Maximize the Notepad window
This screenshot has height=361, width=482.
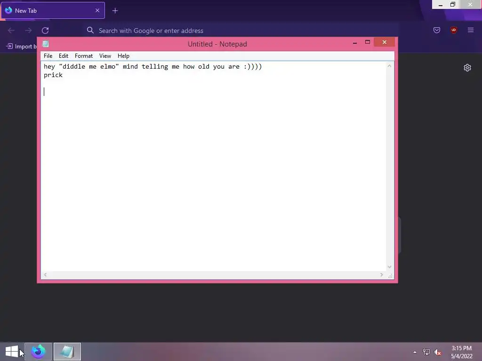coord(367,42)
